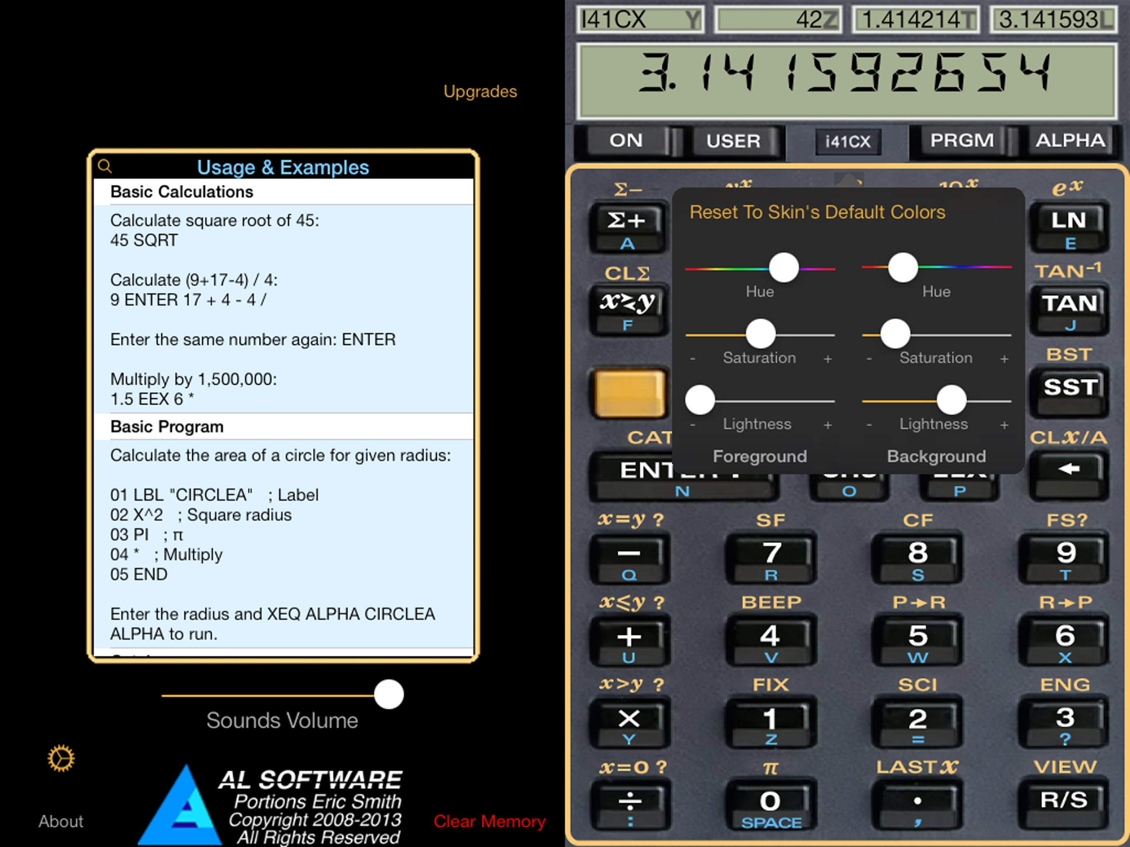
Task: Open the About page
Action: 61,821
